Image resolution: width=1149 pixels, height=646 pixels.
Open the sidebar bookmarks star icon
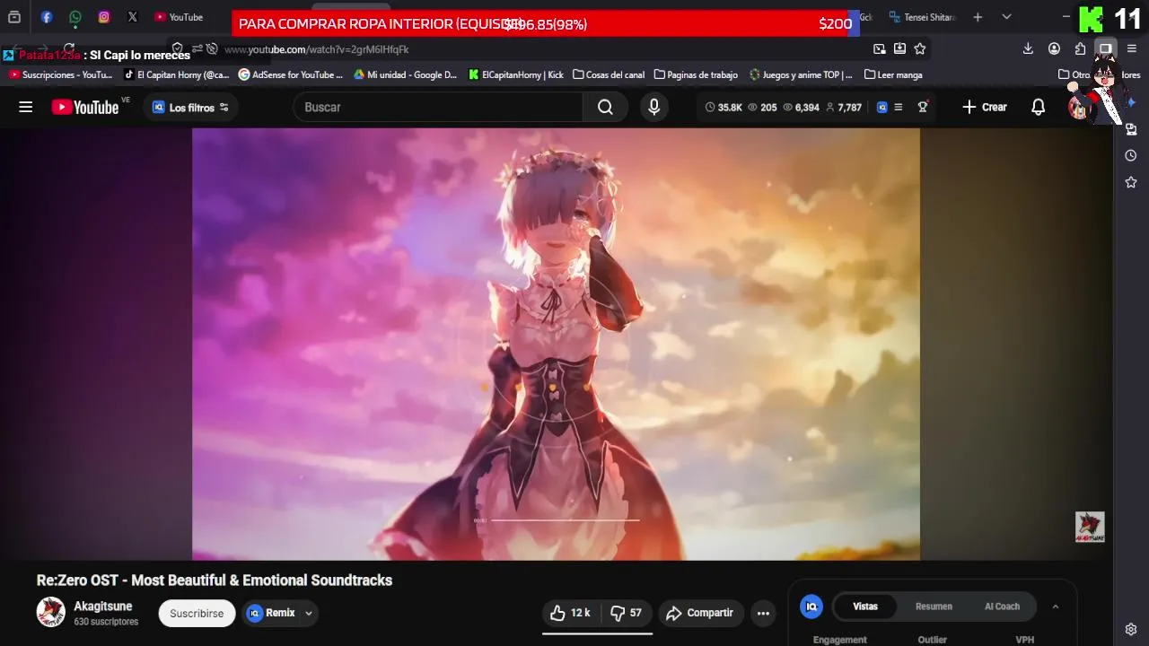[1131, 182]
